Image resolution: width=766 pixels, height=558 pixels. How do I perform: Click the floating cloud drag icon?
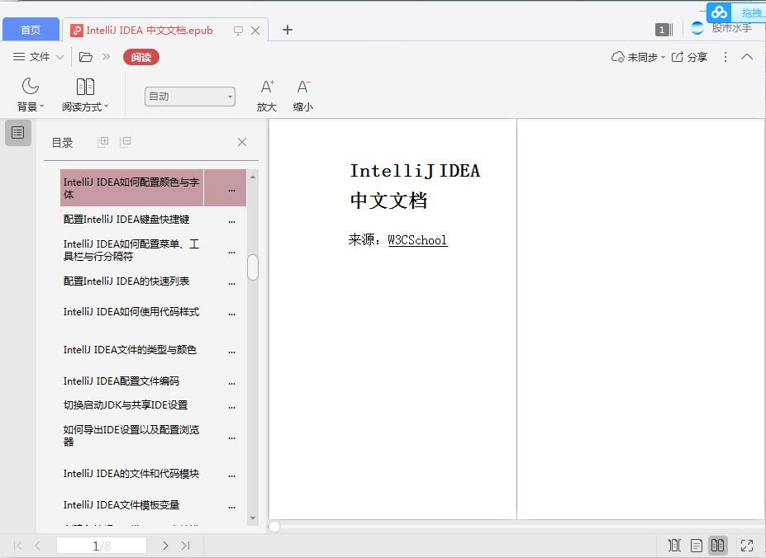tap(719, 12)
